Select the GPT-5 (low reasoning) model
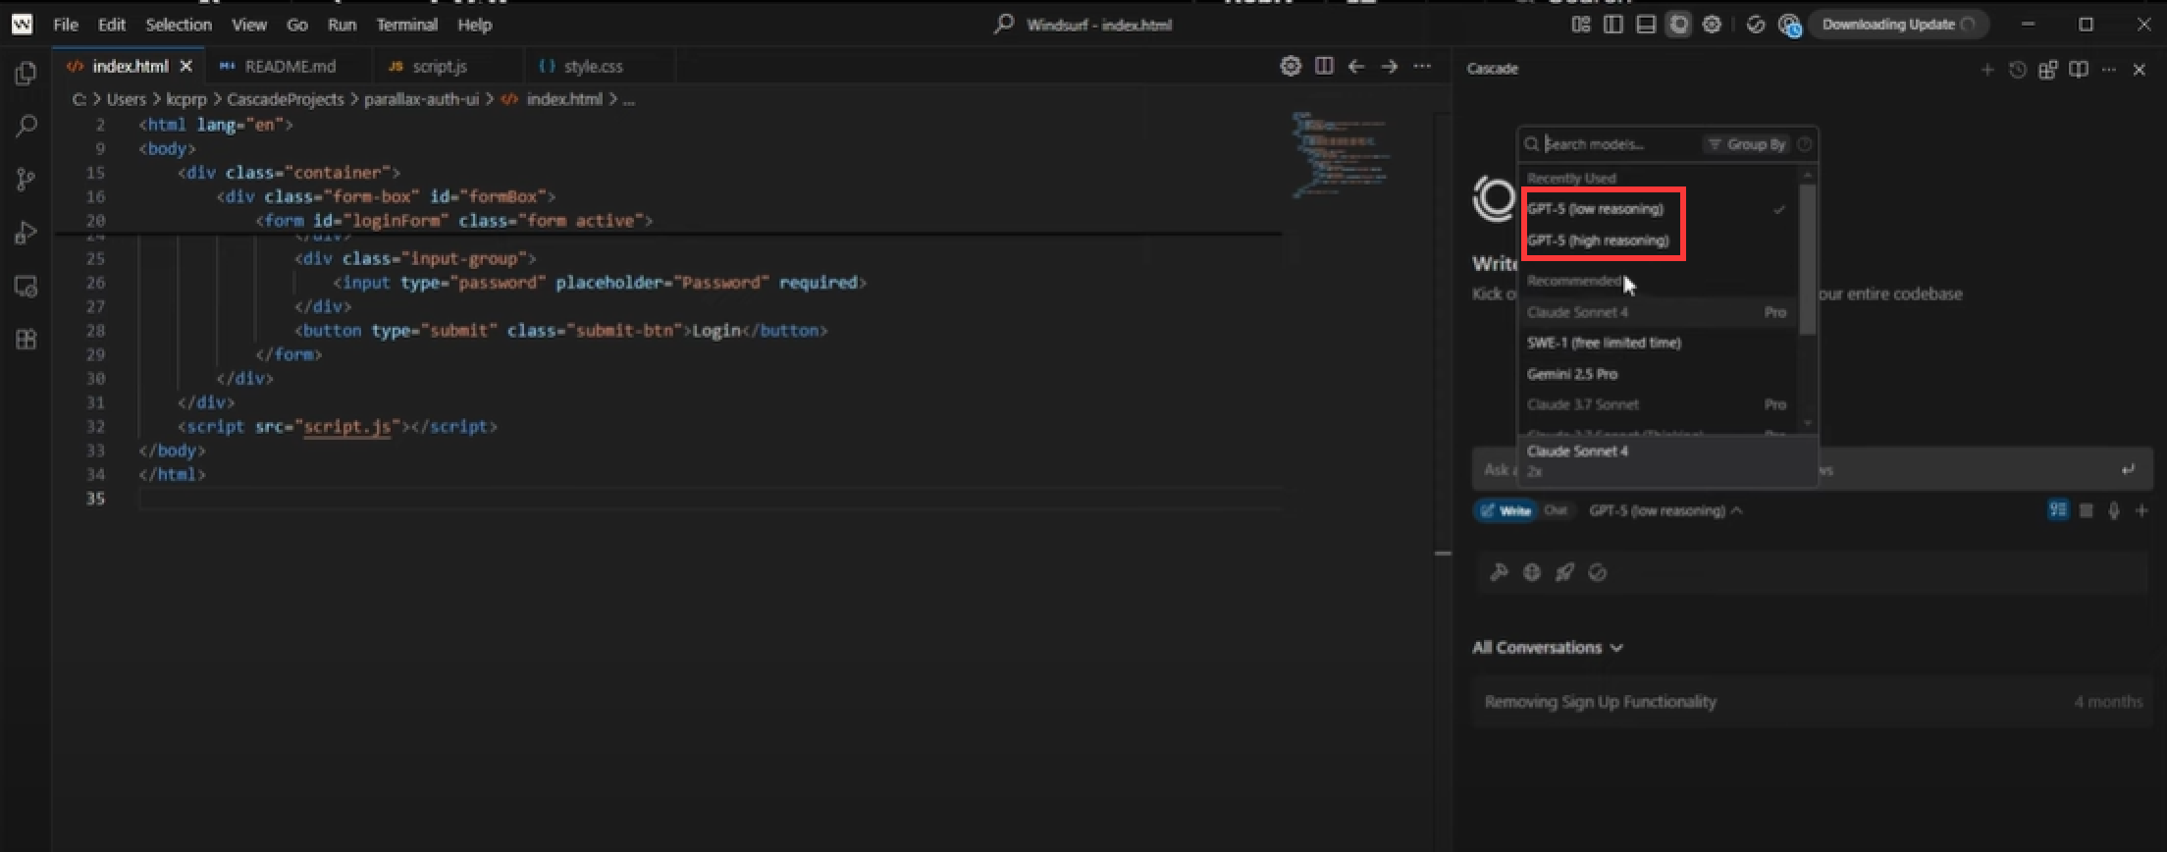The height and width of the screenshot is (852, 2167). (x=1657, y=209)
